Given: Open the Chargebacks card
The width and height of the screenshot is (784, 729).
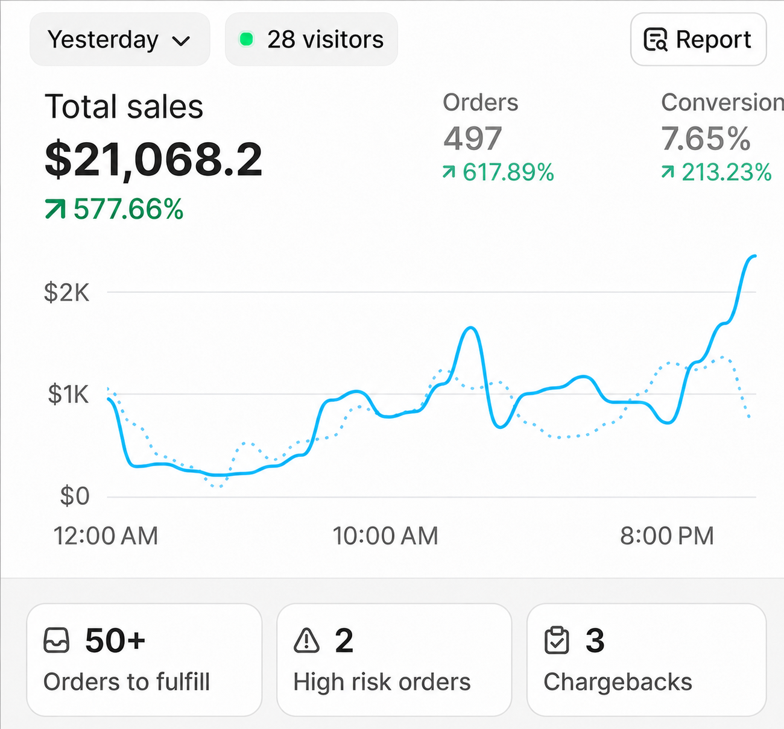Looking at the screenshot, I should (x=646, y=660).
